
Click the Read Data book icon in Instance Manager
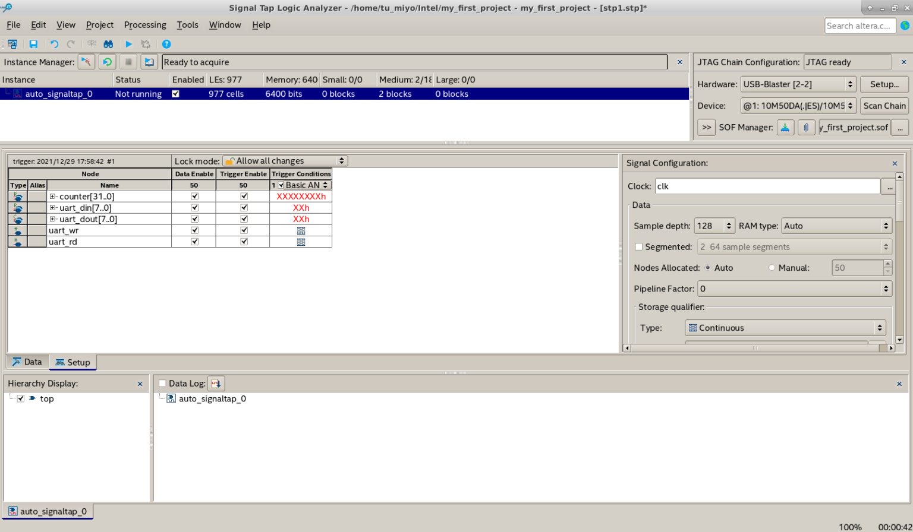(149, 62)
